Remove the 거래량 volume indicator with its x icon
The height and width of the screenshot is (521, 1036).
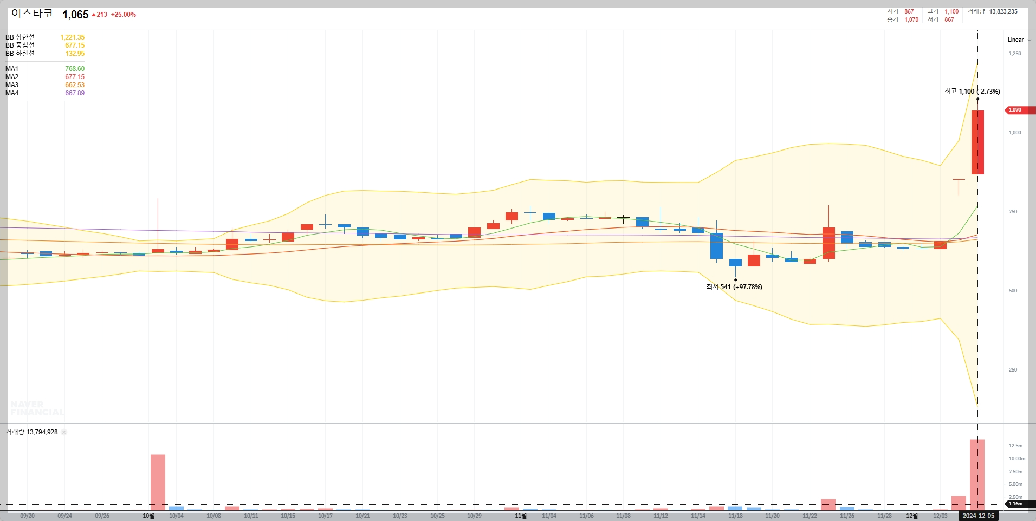[x=64, y=432]
